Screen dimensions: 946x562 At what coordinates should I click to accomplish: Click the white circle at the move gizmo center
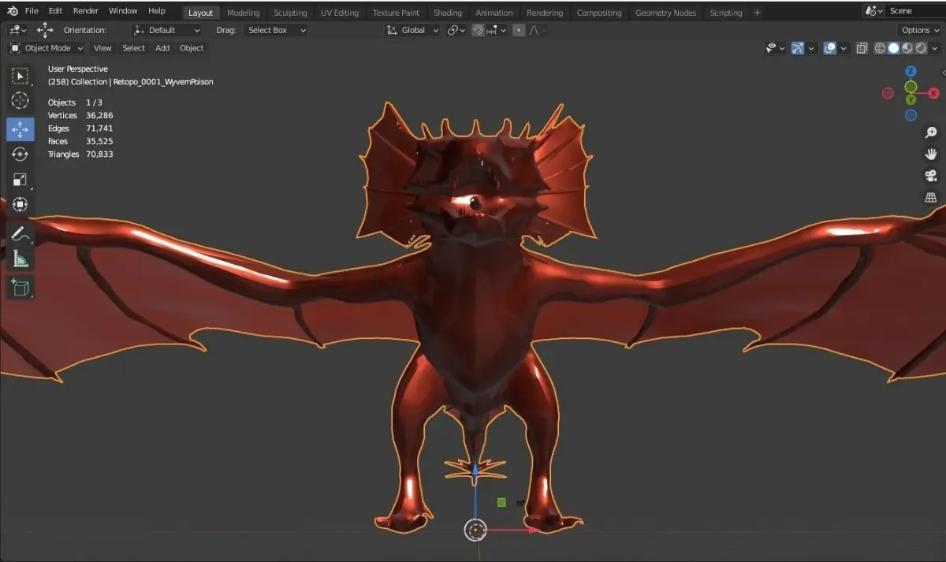pos(475,530)
